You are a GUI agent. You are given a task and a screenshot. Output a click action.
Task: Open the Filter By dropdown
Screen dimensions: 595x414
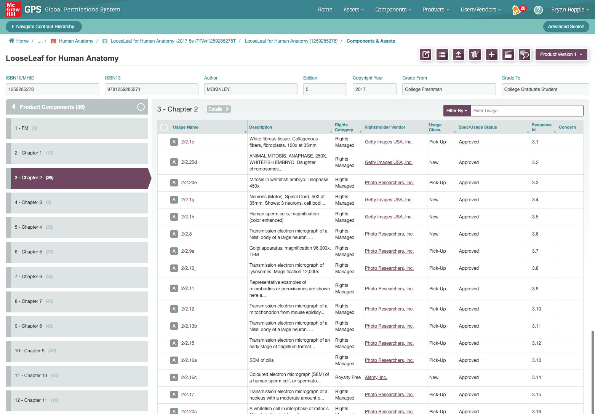pos(457,111)
